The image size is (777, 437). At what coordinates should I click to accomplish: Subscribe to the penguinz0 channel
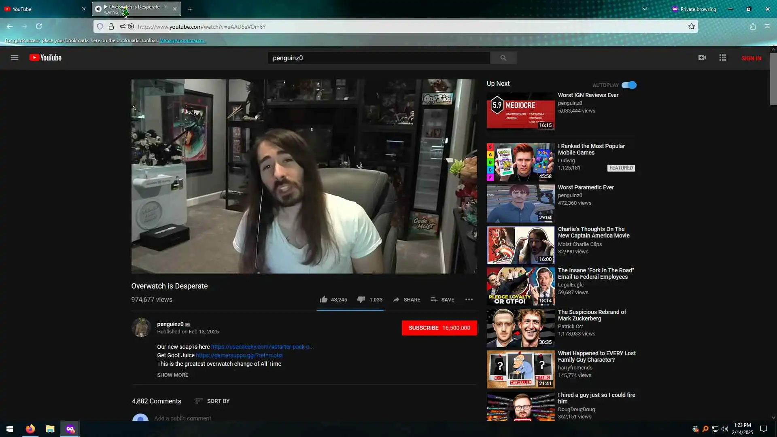pyautogui.click(x=439, y=328)
